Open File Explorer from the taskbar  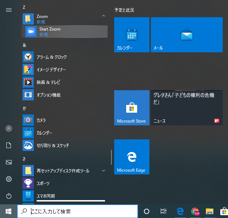click(x=209, y=211)
